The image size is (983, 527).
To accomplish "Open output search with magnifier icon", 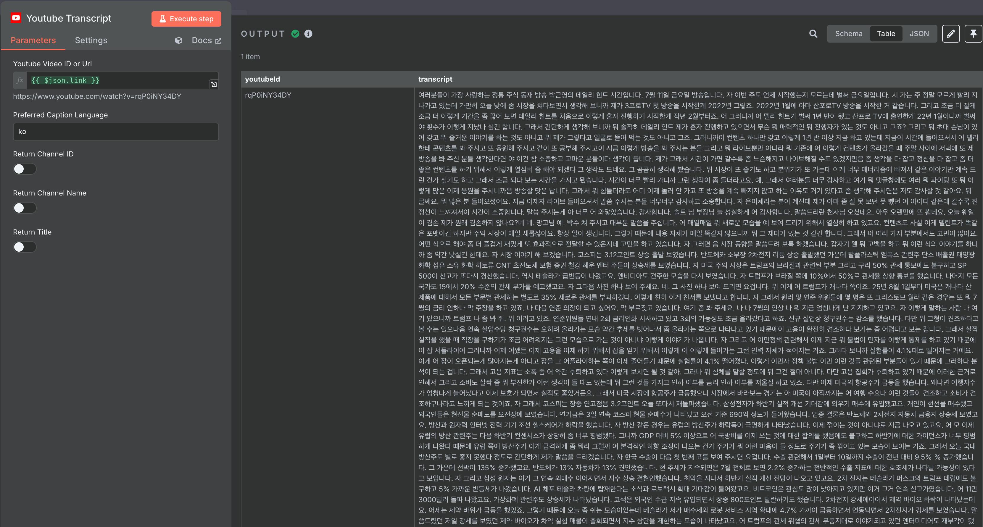I will tap(813, 33).
